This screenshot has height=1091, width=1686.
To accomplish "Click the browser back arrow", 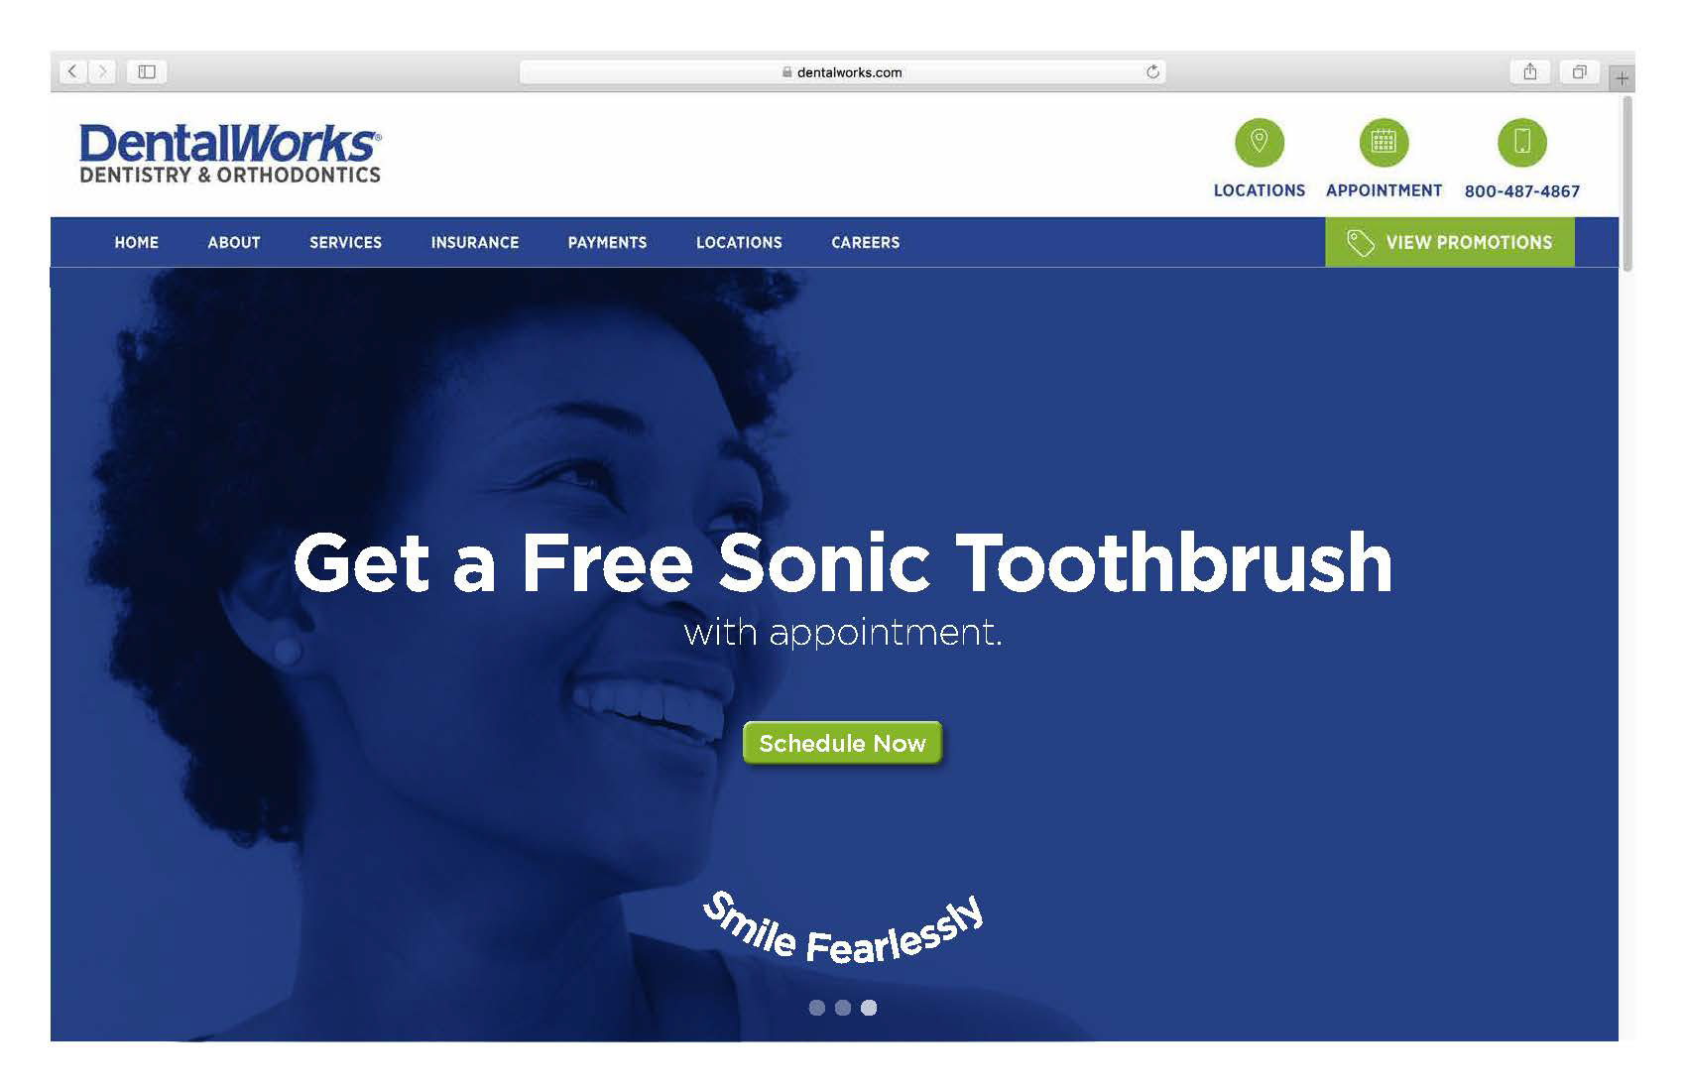I will point(73,71).
